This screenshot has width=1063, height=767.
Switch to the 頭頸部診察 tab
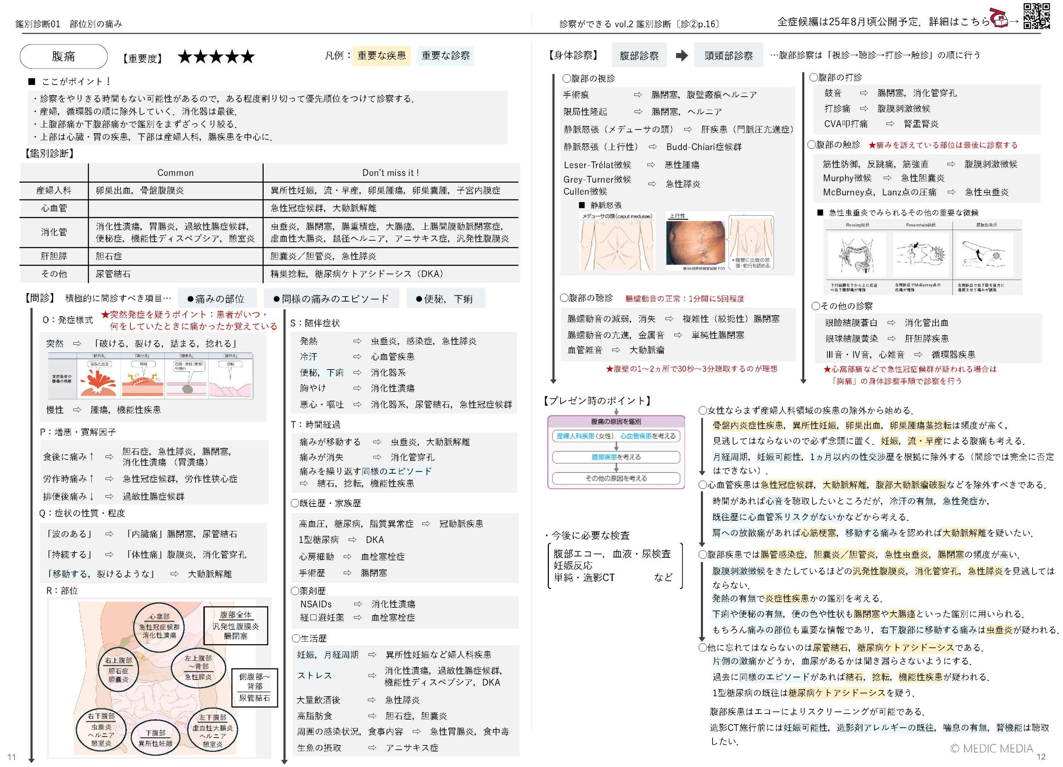[x=728, y=55]
